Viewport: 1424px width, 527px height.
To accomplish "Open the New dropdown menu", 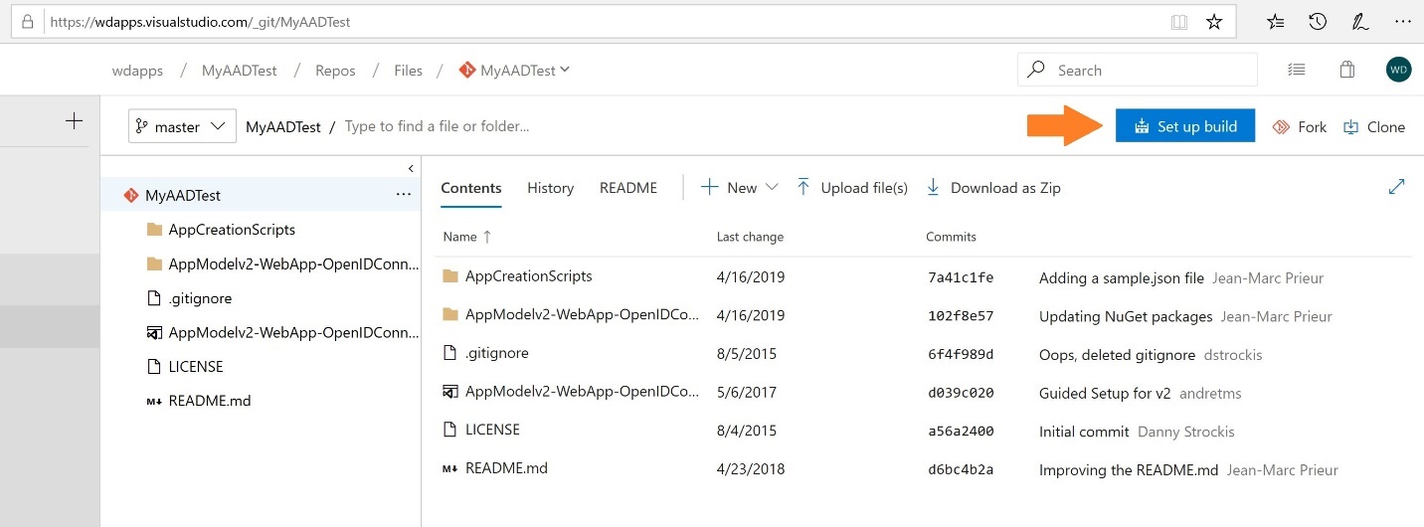I will point(741,187).
